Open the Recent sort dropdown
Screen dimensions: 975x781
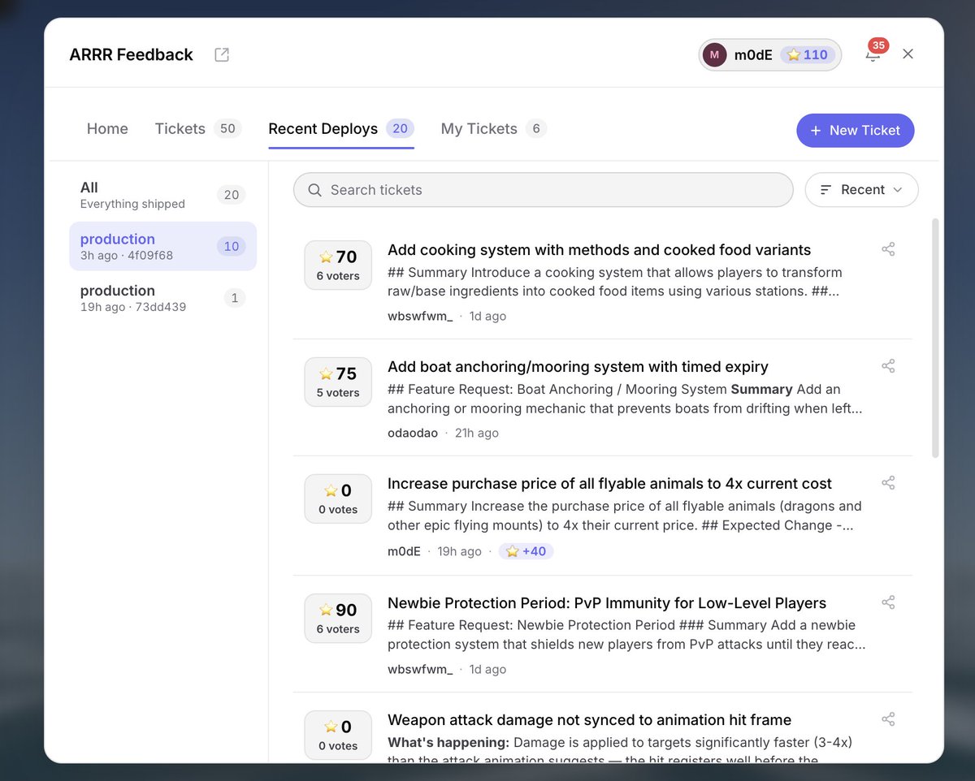[861, 190]
